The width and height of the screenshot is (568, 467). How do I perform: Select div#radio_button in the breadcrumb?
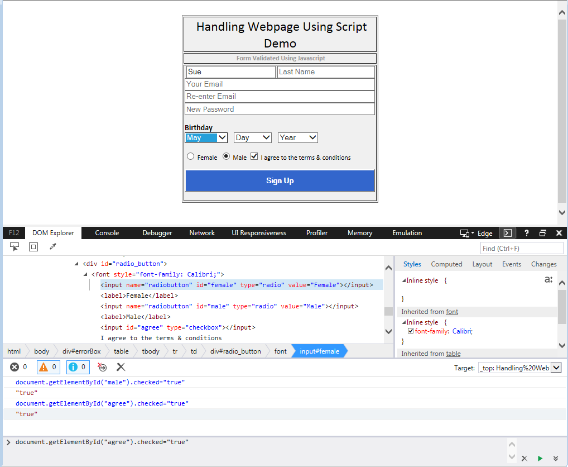(x=235, y=351)
